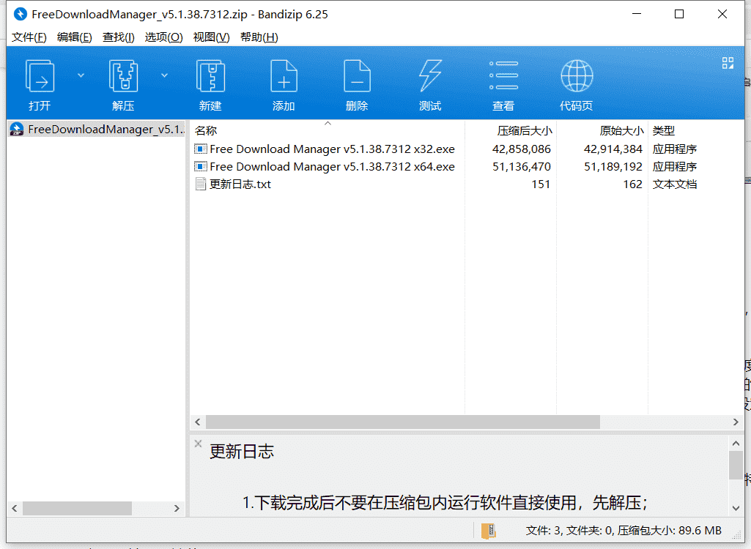Click the 打开 (Open) toolbar icon

coord(40,76)
